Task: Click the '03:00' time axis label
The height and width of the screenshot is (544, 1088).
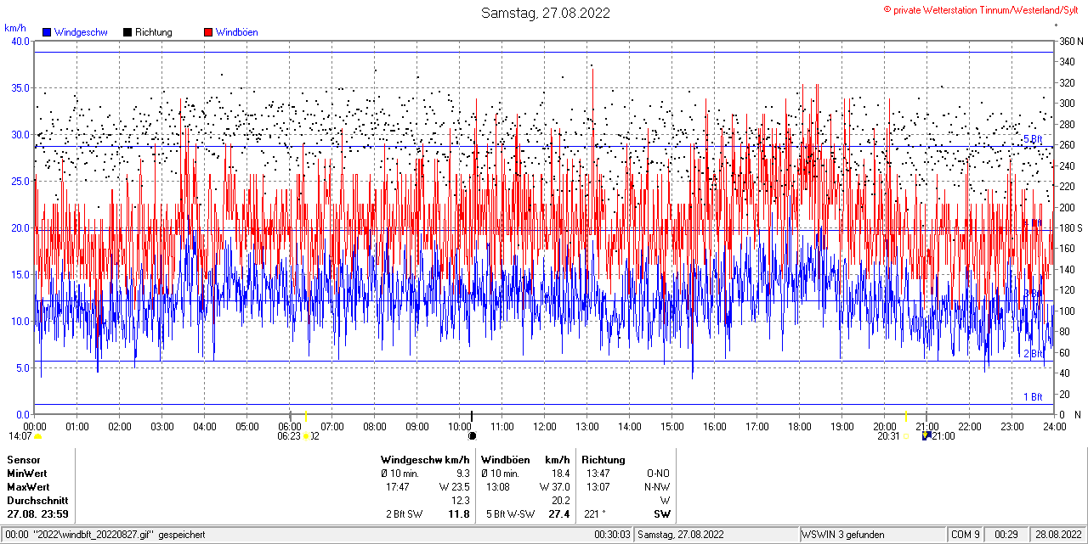Action: 162,426
